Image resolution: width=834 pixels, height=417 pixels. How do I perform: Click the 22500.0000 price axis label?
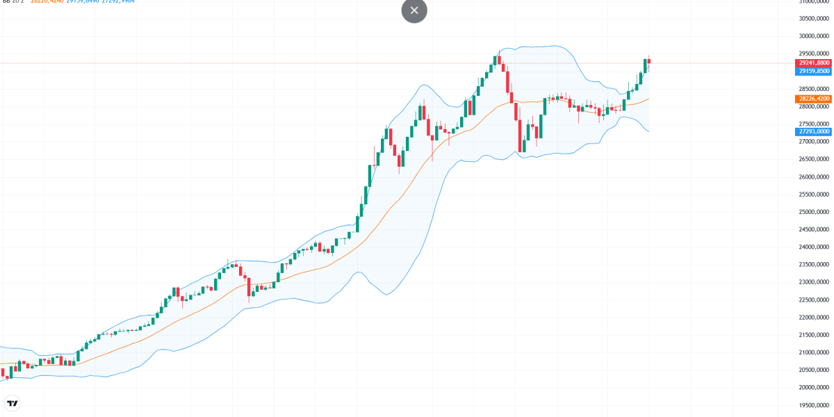(814, 300)
